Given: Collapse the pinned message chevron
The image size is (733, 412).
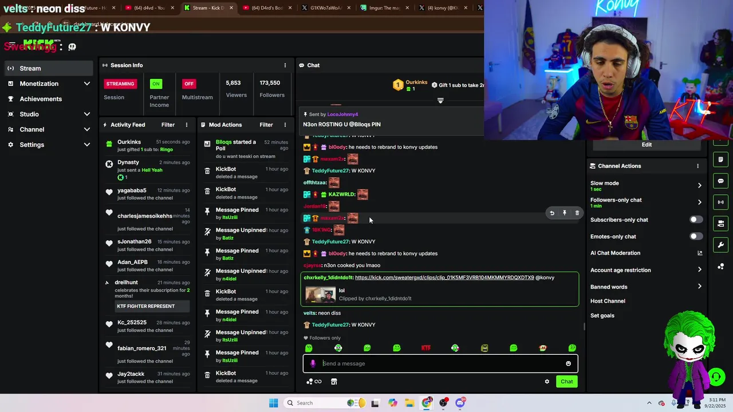Looking at the screenshot, I should [x=440, y=101].
